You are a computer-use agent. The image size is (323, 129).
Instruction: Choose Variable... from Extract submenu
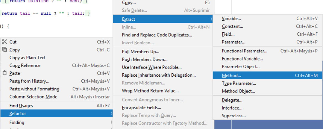pos(231,19)
